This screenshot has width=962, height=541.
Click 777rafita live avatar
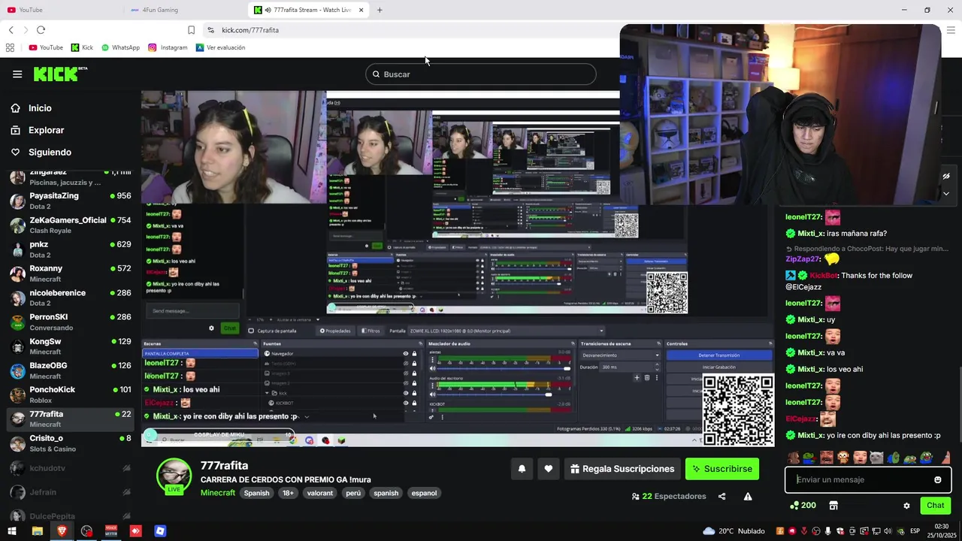coord(174,476)
